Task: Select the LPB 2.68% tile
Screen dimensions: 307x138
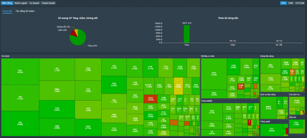Action: tap(135, 84)
